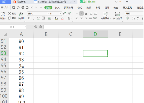144x103 pixels.
Task: Click the Merge and Center icon
Action: click(106, 14)
